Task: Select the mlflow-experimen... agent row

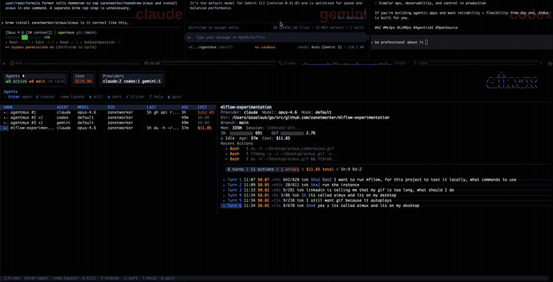Action: click(x=109, y=128)
